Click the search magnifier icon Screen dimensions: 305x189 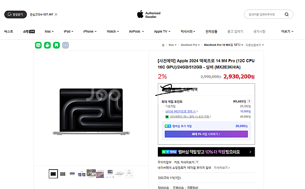click(287, 15)
